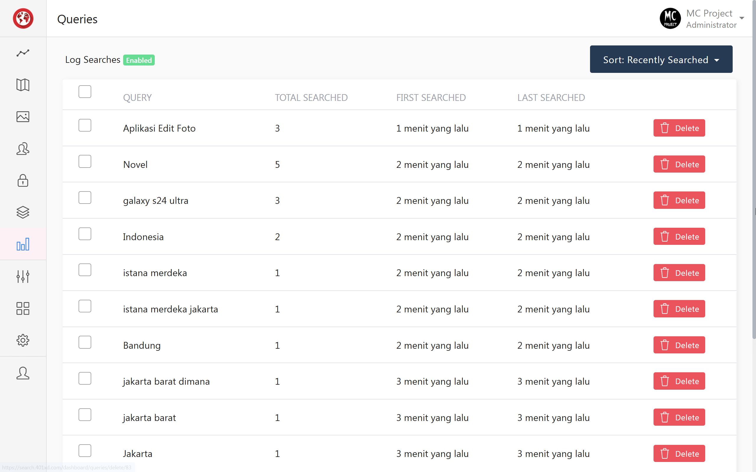Check the checkbox for Novel query
Image resolution: width=756 pixels, height=472 pixels.
[85, 161]
